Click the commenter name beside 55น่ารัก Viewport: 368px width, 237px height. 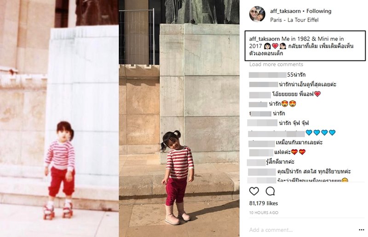pyautogui.click(x=268, y=75)
